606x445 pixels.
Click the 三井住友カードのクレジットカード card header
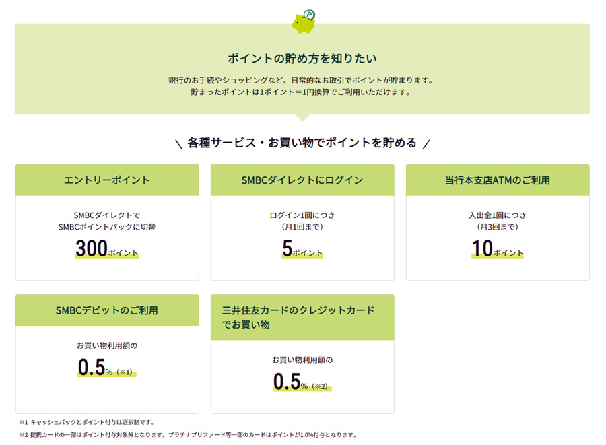click(302, 317)
